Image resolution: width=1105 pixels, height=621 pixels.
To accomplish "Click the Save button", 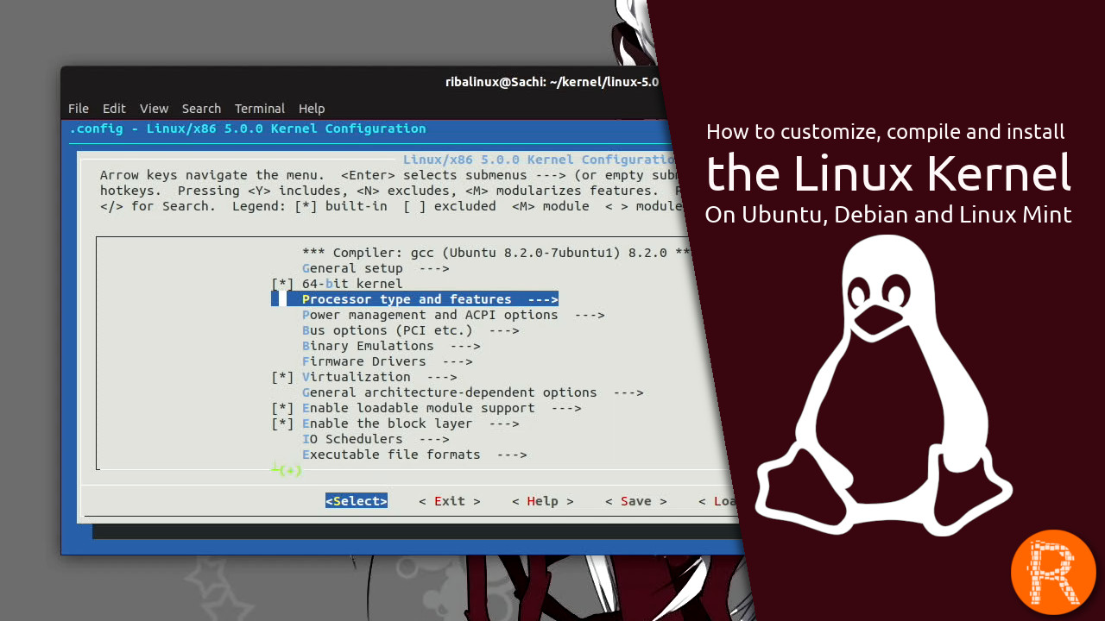I will 636,501.
